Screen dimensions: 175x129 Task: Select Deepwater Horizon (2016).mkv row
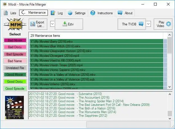coord(96,51)
